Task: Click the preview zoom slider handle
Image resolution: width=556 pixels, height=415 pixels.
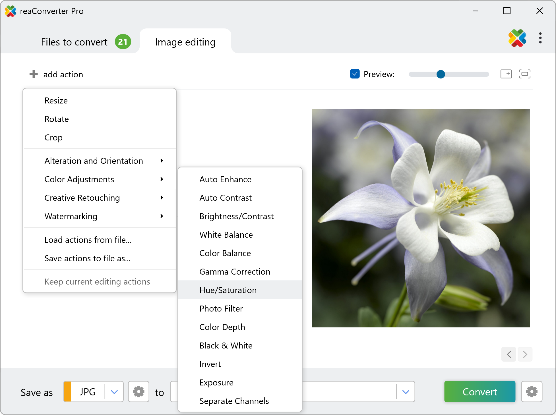Action: [441, 74]
